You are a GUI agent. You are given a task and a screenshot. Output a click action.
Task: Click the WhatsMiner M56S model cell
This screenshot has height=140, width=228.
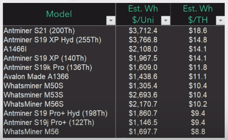point(59,104)
